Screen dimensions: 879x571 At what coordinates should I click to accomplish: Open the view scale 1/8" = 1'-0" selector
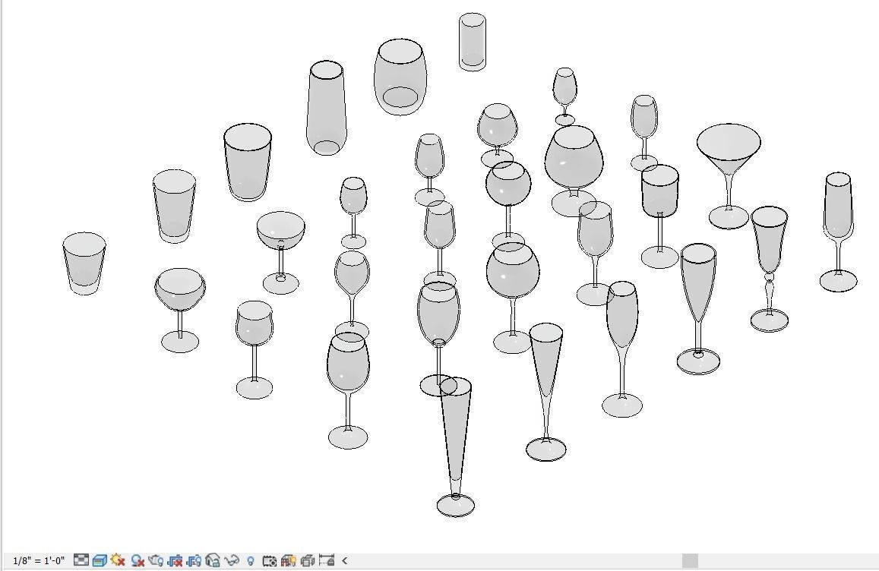coord(38,560)
